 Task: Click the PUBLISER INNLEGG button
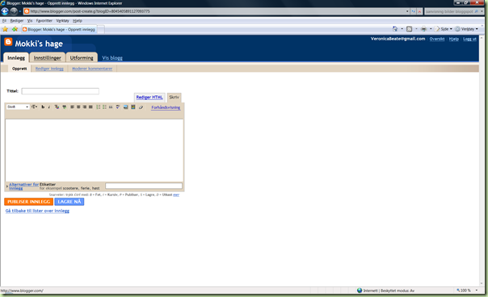point(28,202)
